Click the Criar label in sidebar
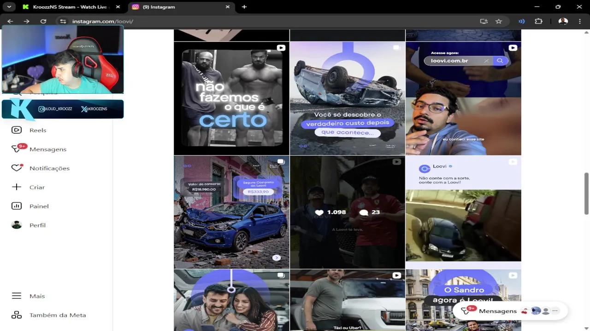This screenshot has width=590, height=331. click(x=37, y=187)
